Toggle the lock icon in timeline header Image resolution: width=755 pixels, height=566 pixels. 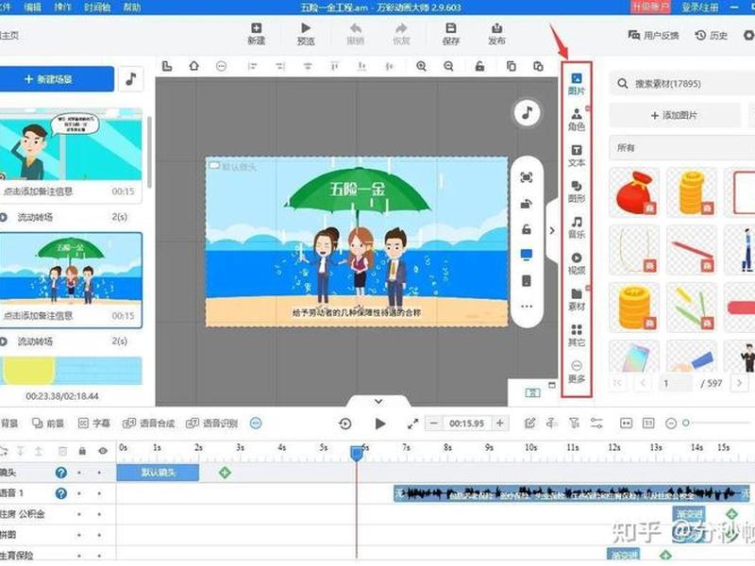point(82,451)
